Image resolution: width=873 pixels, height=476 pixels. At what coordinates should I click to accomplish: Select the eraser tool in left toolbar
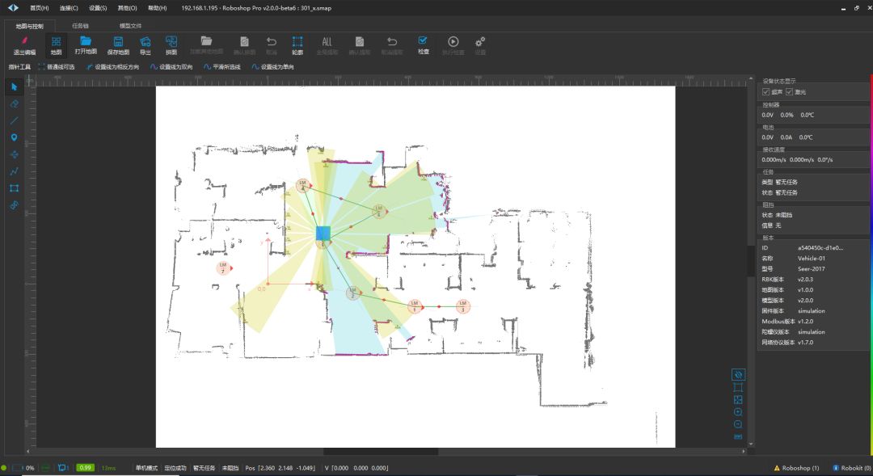14,103
